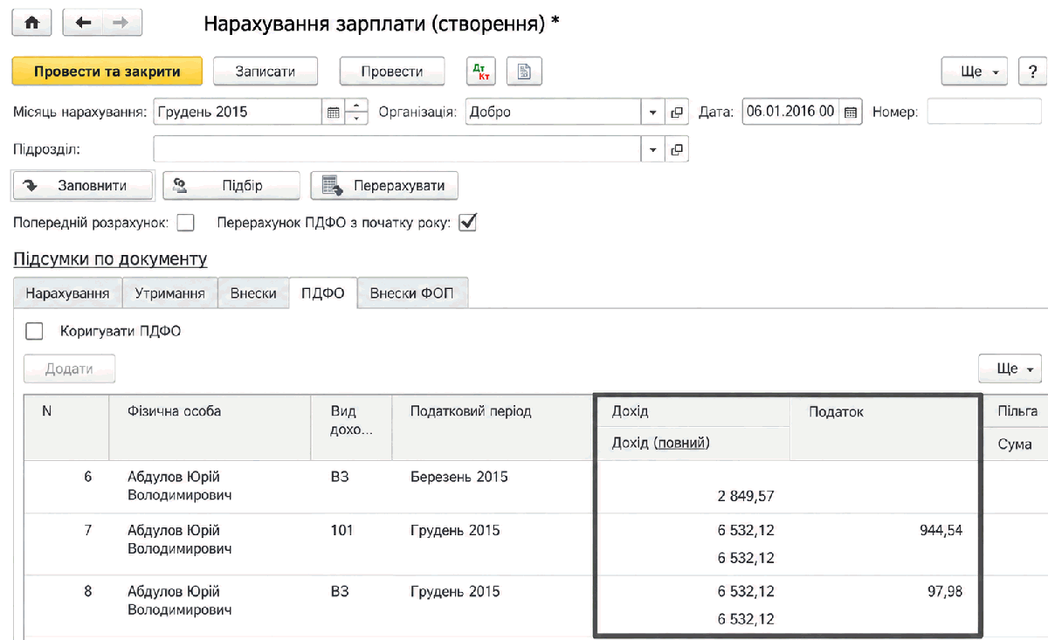Focus the Підрозділ input field
Viewport: 1048px width, 640px height.
click(398, 149)
